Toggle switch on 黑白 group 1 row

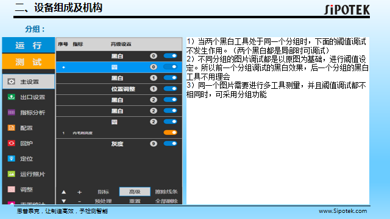pyautogui.click(x=170, y=78)
